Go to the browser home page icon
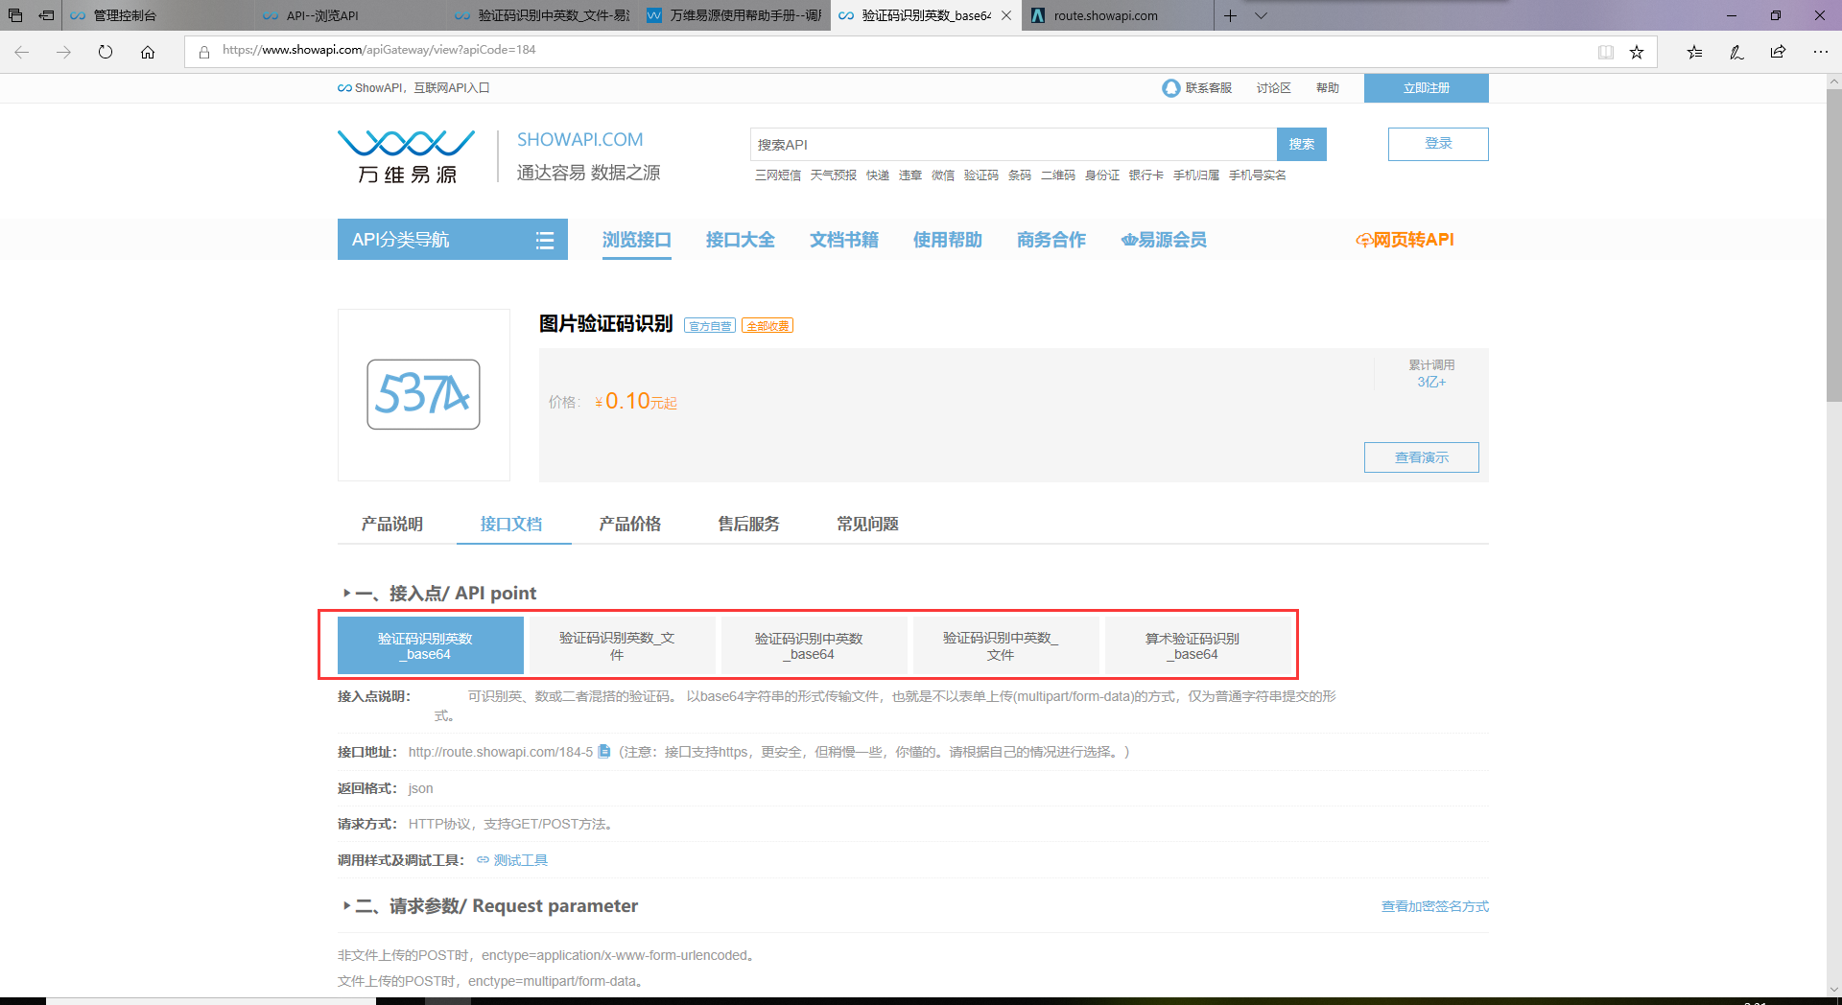Viewport: 1842px width, 1005px height. click(x=148, y=52)
